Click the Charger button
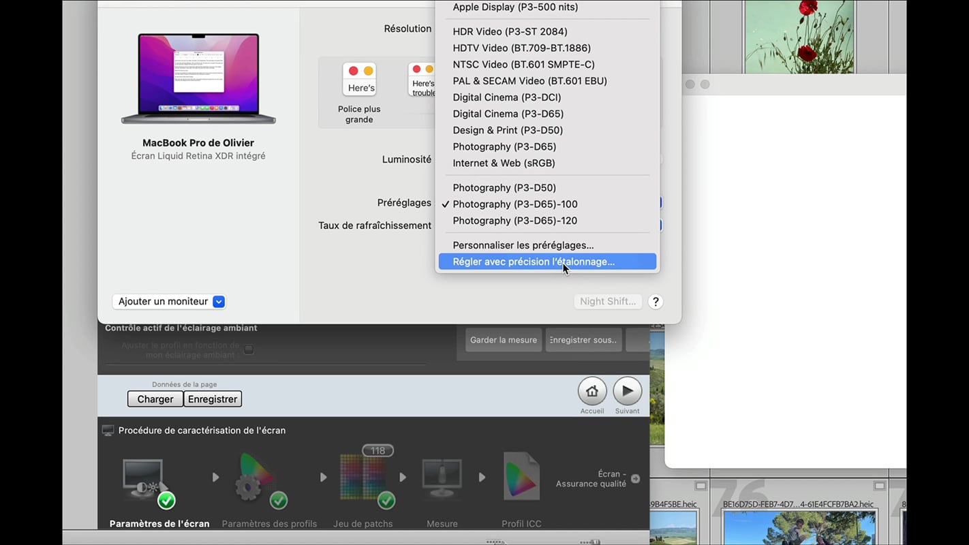The width and height of the screenshot is (969, 545). pos(155,399)
